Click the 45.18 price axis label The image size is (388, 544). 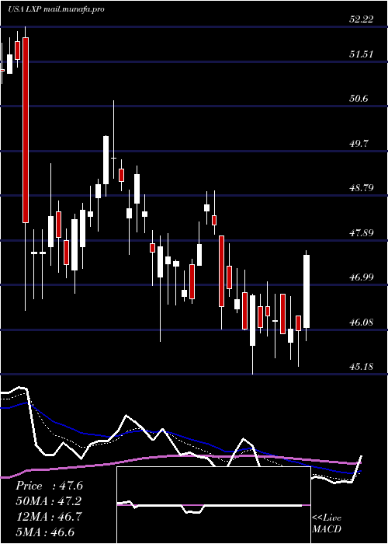(362, 367)
